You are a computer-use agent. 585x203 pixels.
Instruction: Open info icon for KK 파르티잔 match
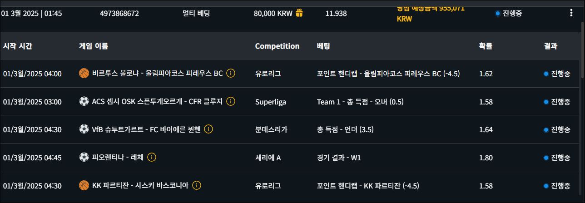[x=197, y=185]
